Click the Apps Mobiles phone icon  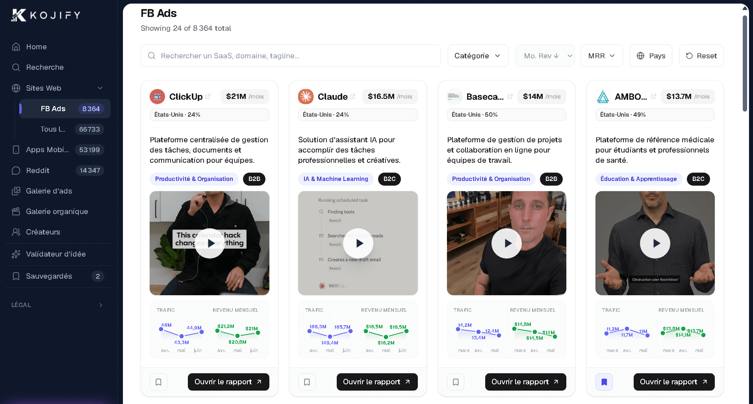pyautogui.click(x=16, y=150)
